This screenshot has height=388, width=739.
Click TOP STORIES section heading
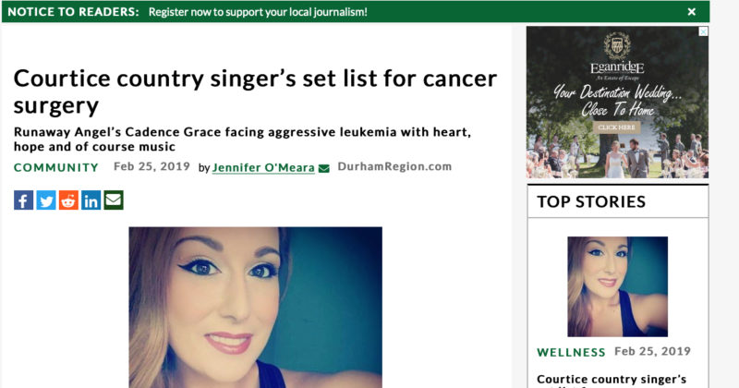click(591, 201)
